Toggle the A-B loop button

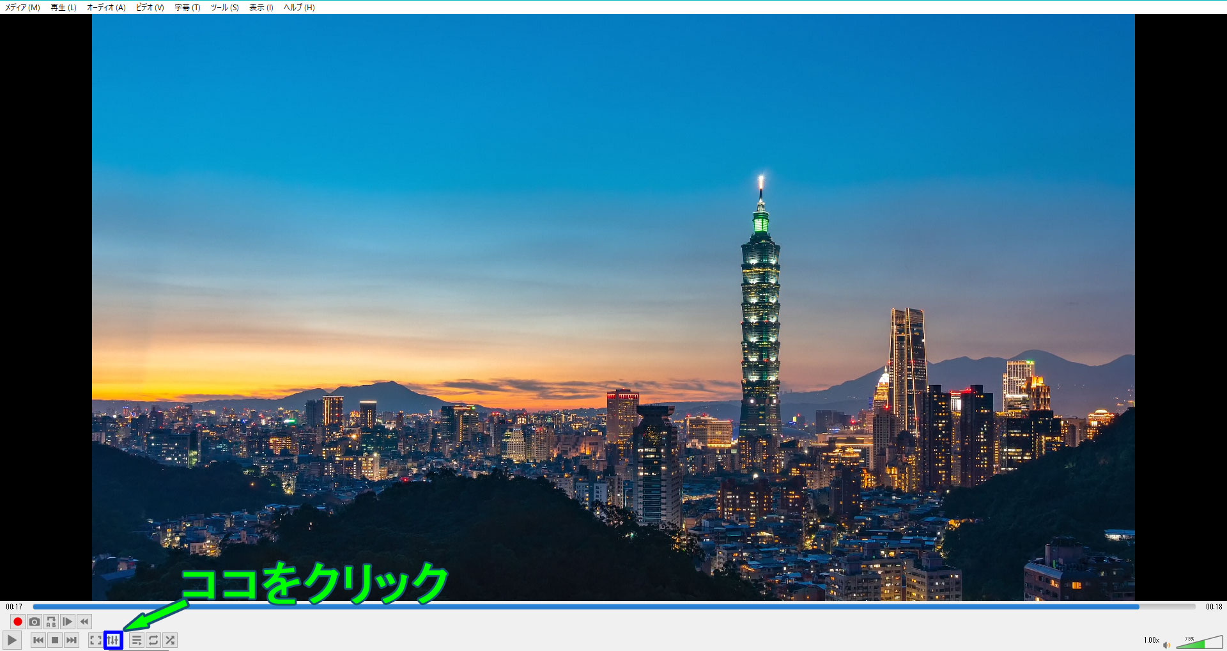[x=51, y=622]
